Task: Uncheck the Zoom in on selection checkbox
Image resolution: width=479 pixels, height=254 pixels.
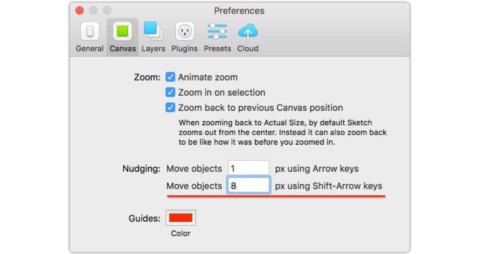Action: (170, 93)
